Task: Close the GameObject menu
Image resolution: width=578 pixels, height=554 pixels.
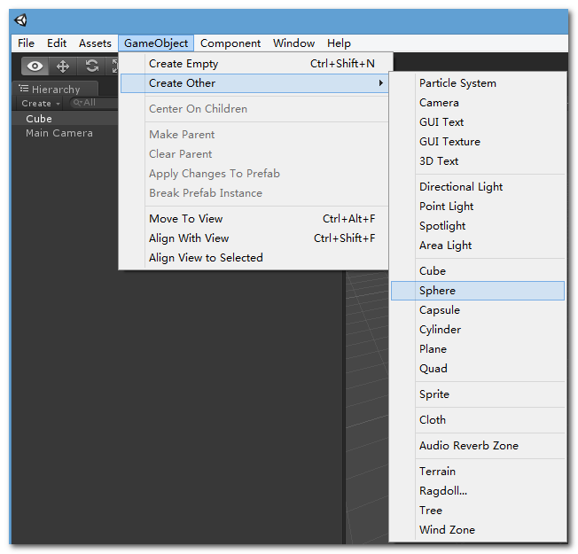Action: 156,43
